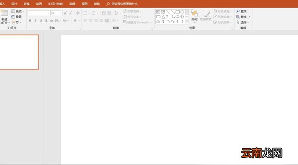Open Quick Styles (快速样式)

[206, 16]
